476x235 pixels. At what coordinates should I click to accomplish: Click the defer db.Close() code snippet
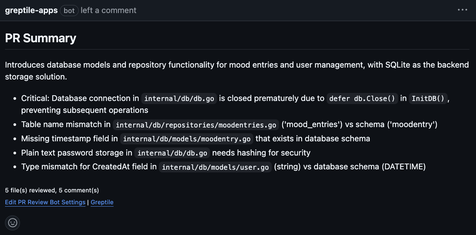point(362,99)
